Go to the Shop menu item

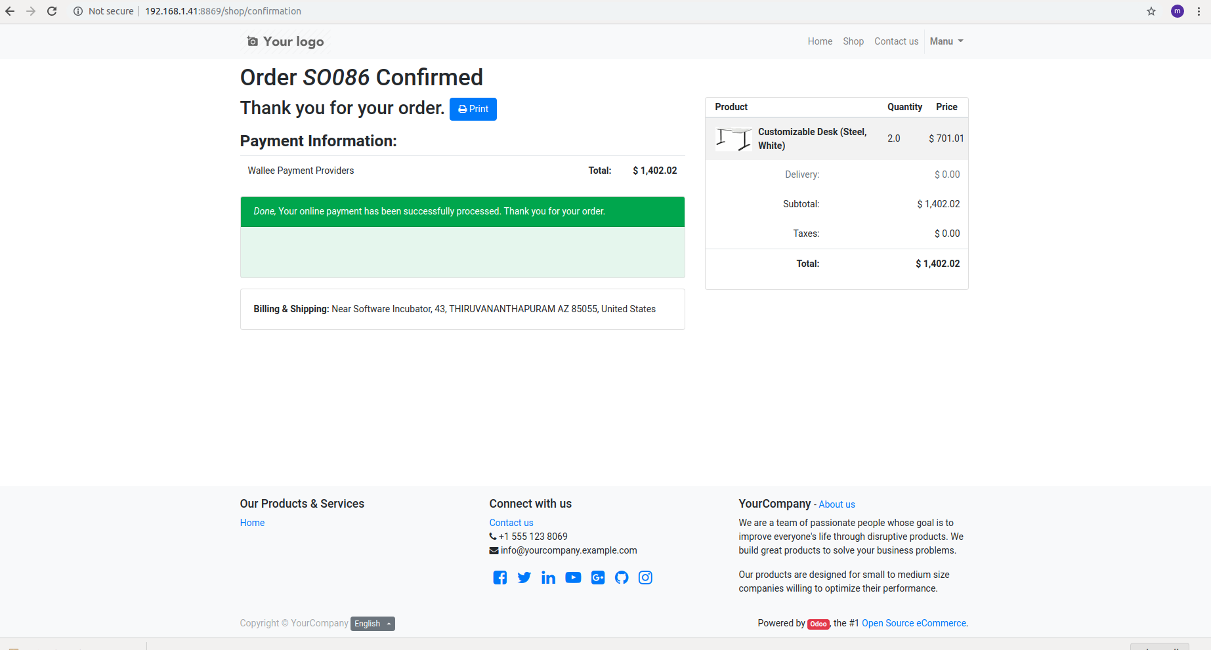853,41
